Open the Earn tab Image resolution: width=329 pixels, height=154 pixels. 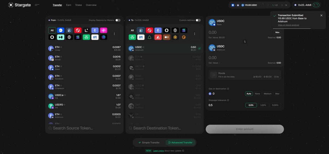coord(69,5)
